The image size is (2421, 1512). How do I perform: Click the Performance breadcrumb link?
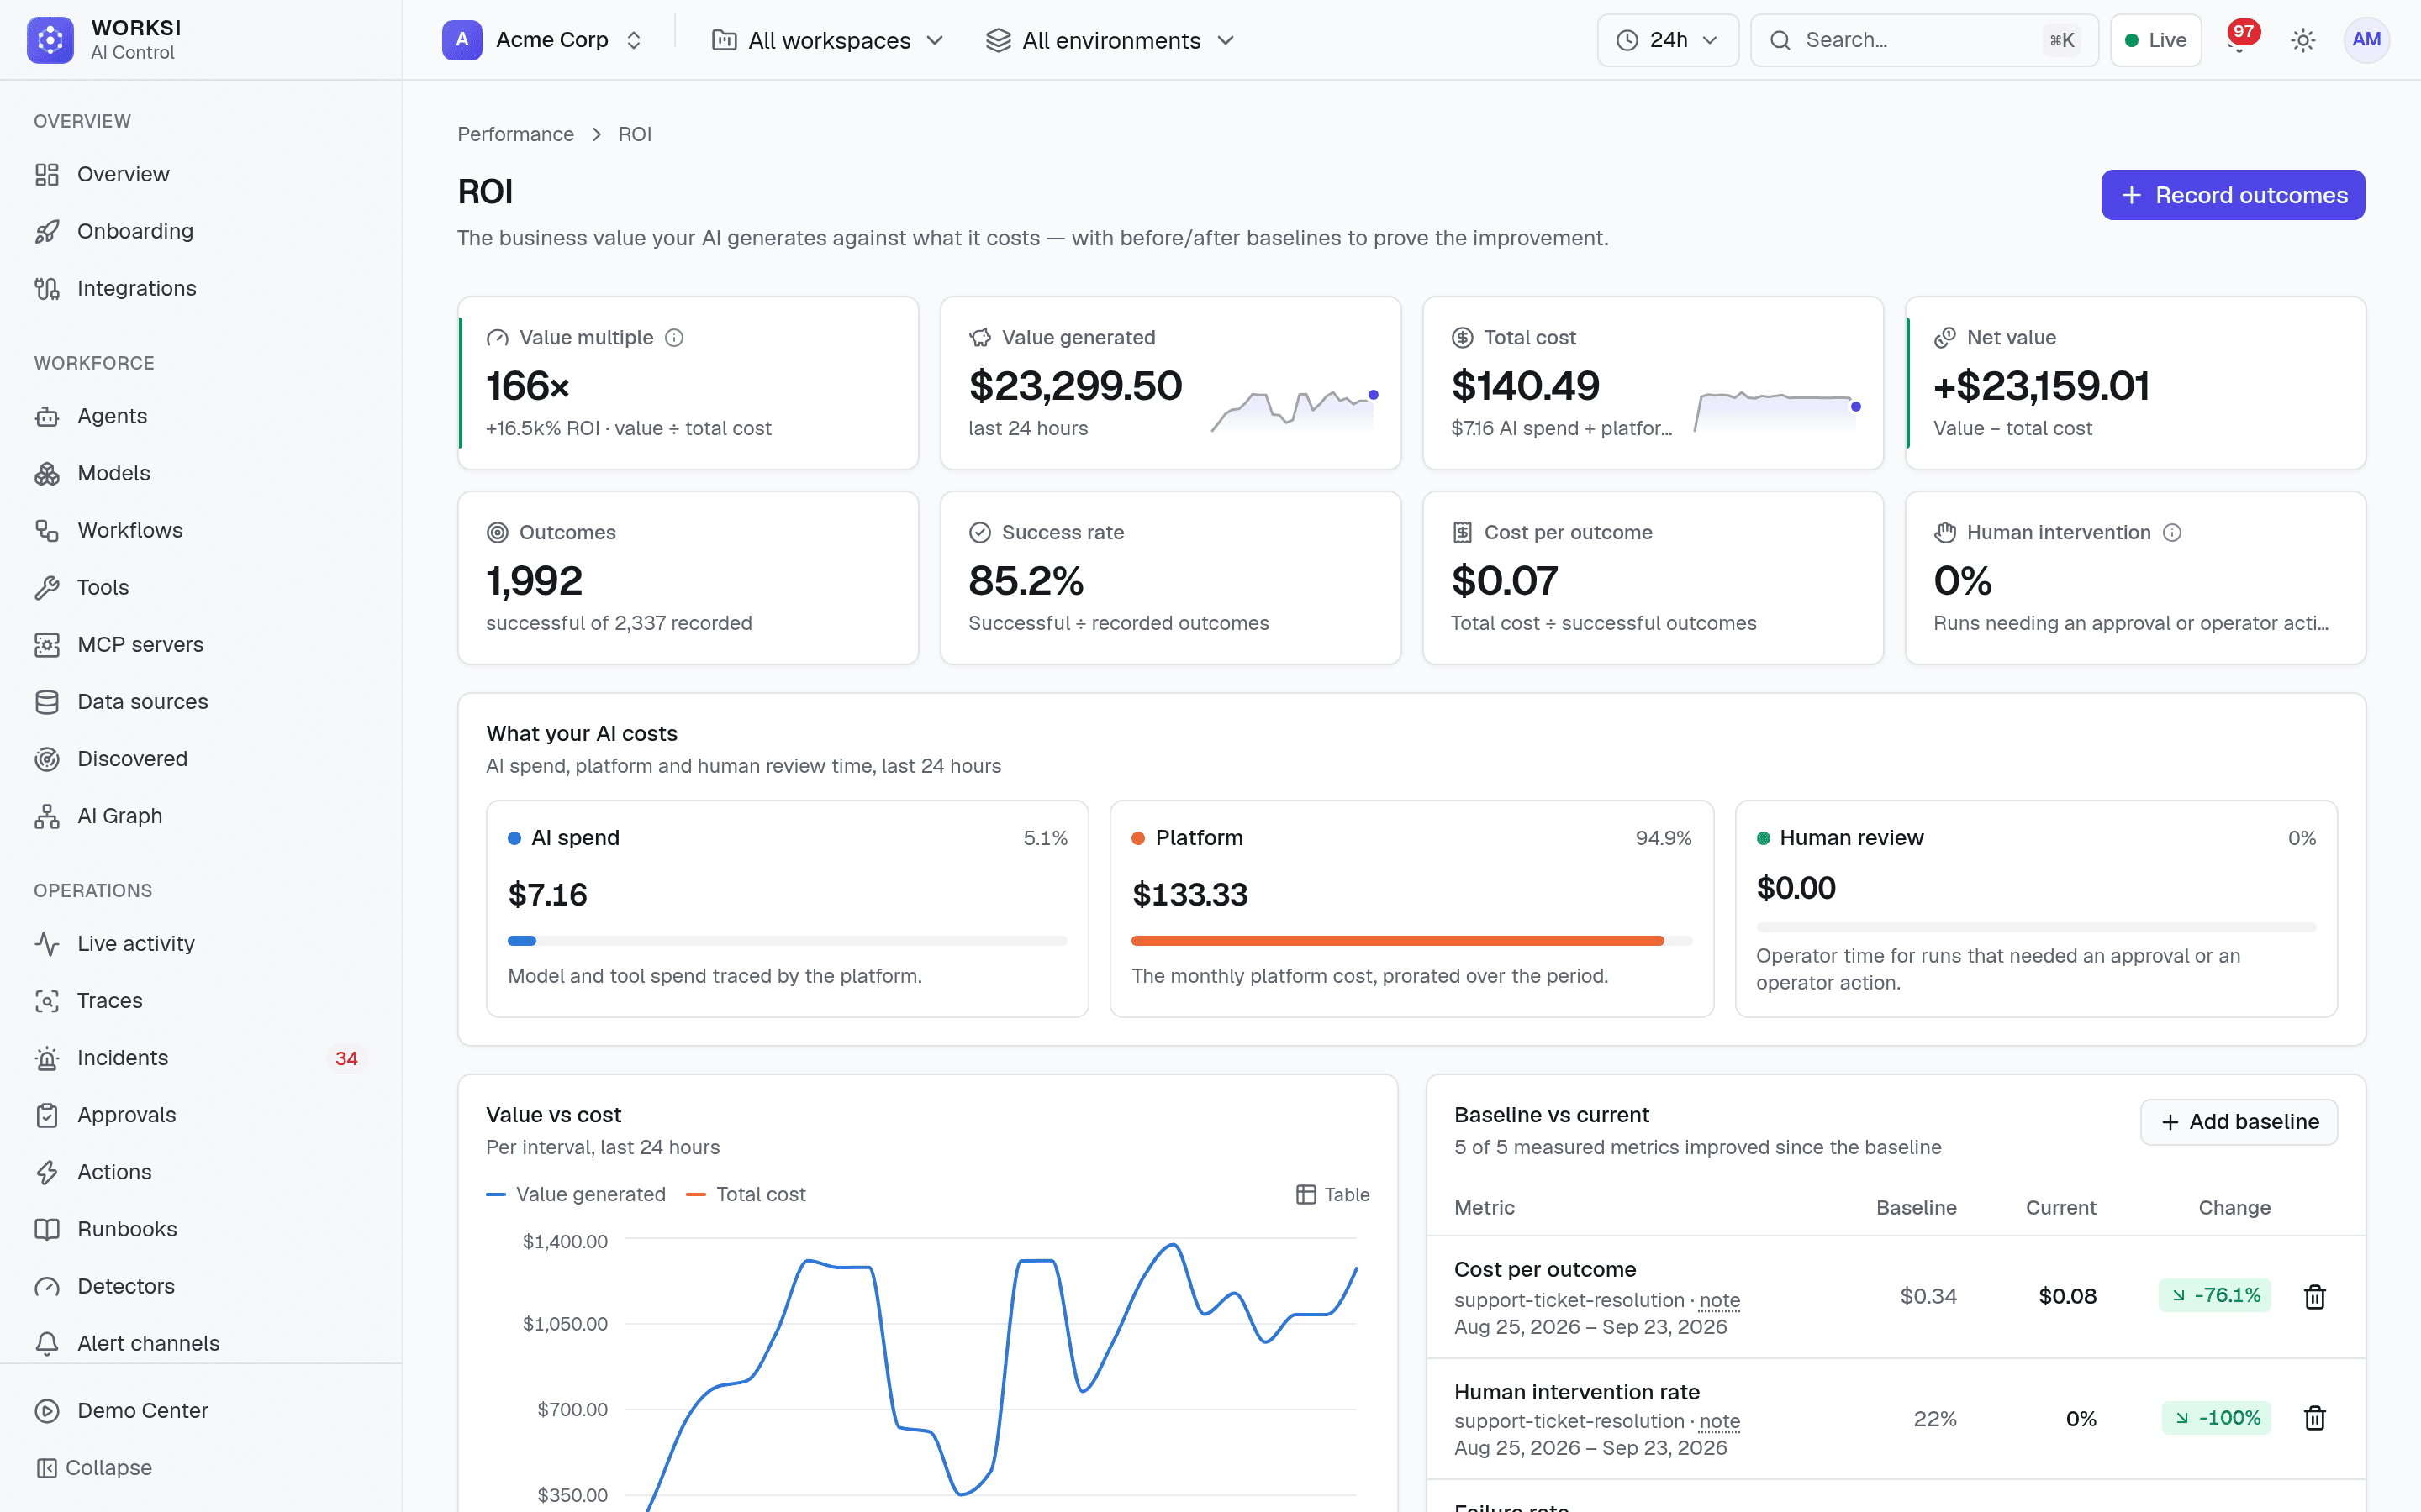coord(515,134)
